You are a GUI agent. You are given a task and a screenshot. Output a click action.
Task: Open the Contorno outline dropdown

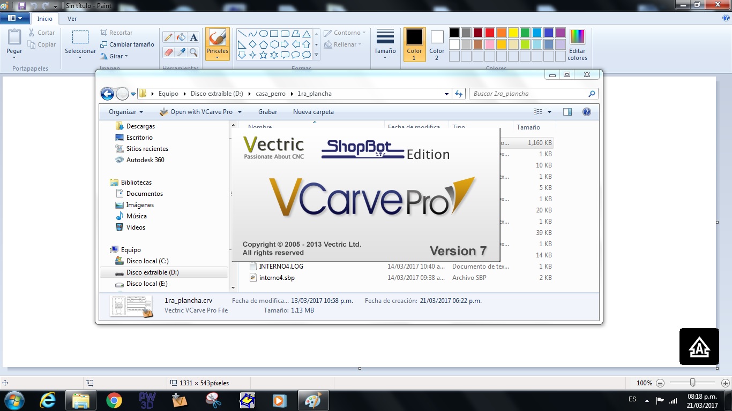click(345, 33)
